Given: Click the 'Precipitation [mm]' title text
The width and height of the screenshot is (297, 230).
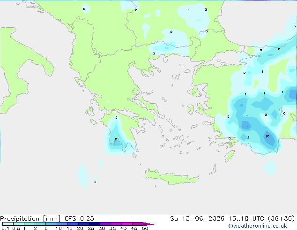Looking at the screenshot, I should pyautogui.click(x=30, y=219).
